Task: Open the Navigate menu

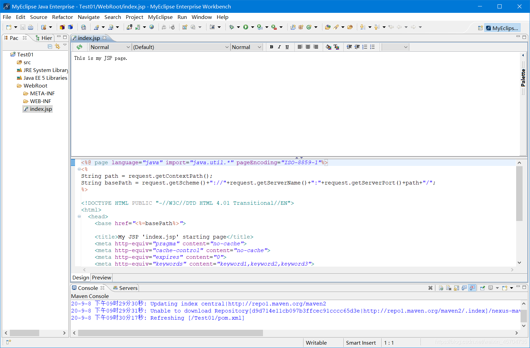Action: point(89,17)
